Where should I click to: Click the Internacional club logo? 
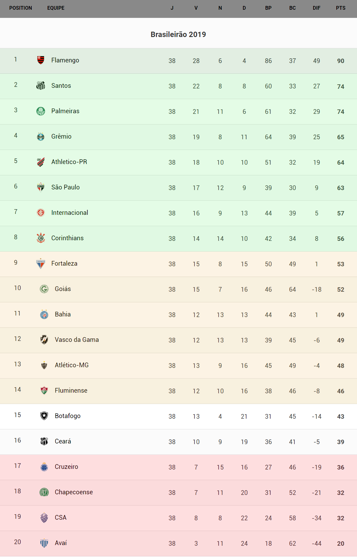coord(41,213)
